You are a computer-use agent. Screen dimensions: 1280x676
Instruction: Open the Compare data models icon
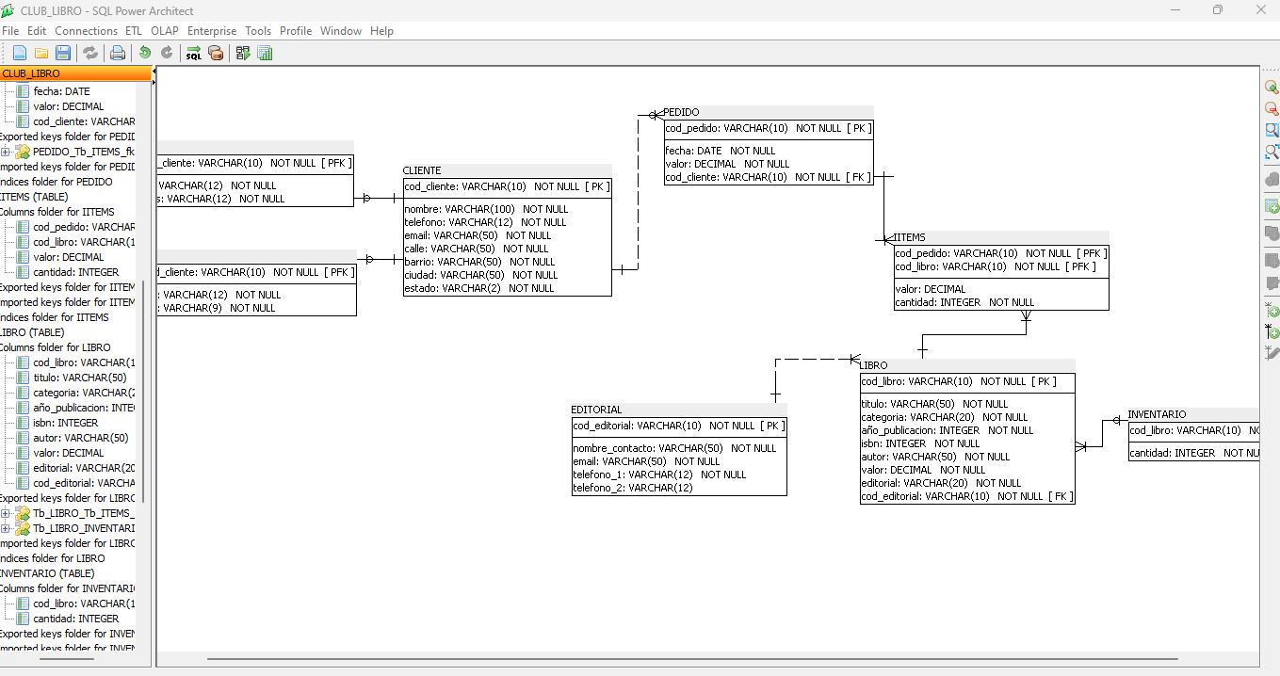point(216,53)
